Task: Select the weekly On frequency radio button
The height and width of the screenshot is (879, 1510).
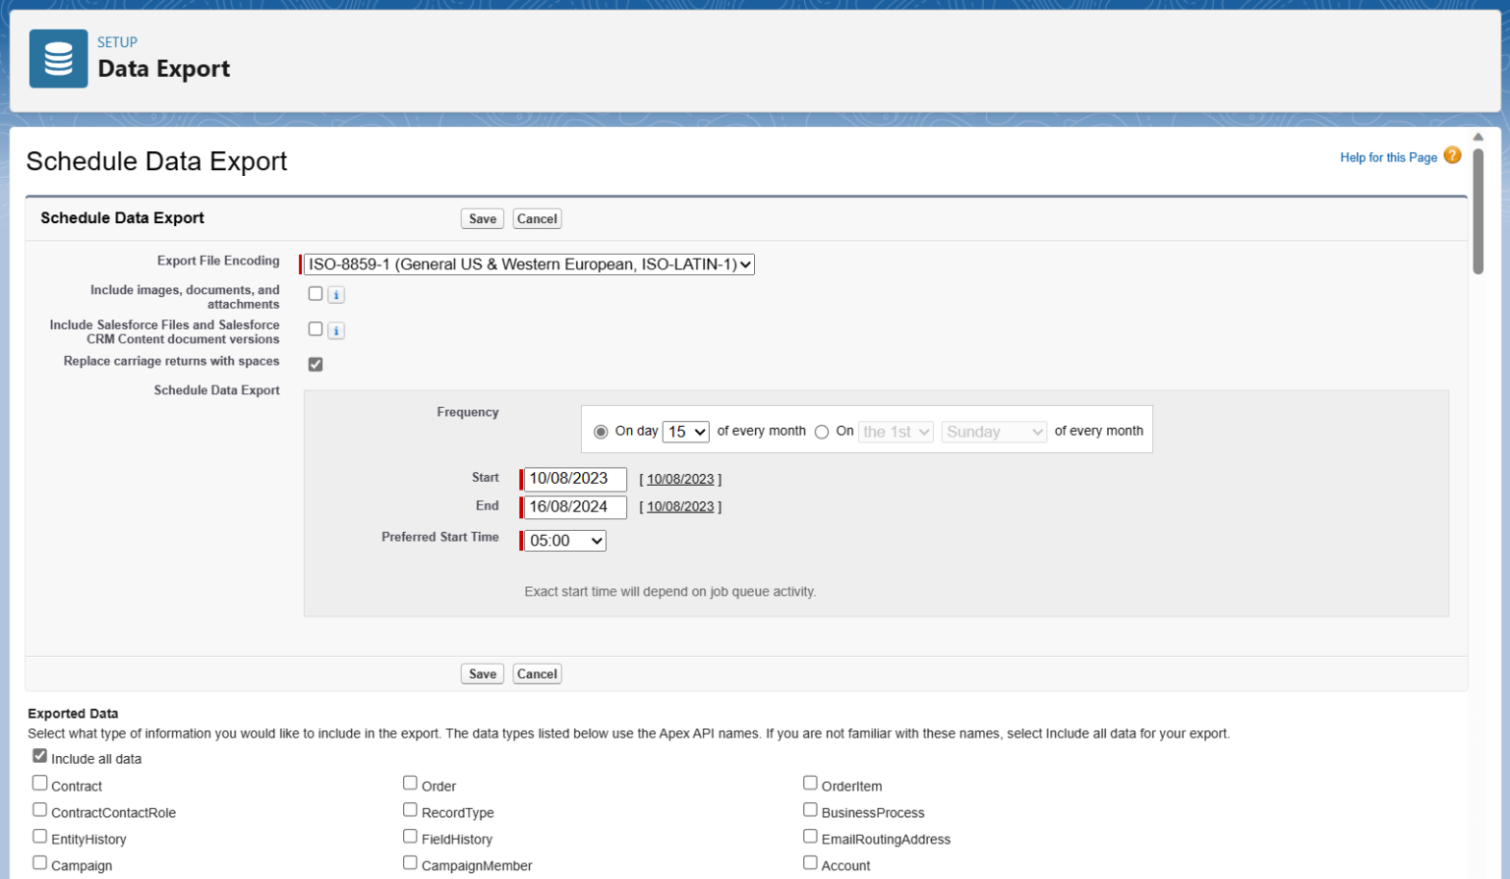Action: [822, 432]
